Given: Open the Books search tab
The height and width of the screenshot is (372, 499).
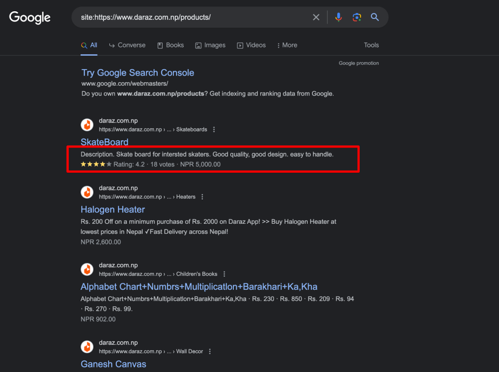Looking at the screenshot, I should tap(170, 45).
